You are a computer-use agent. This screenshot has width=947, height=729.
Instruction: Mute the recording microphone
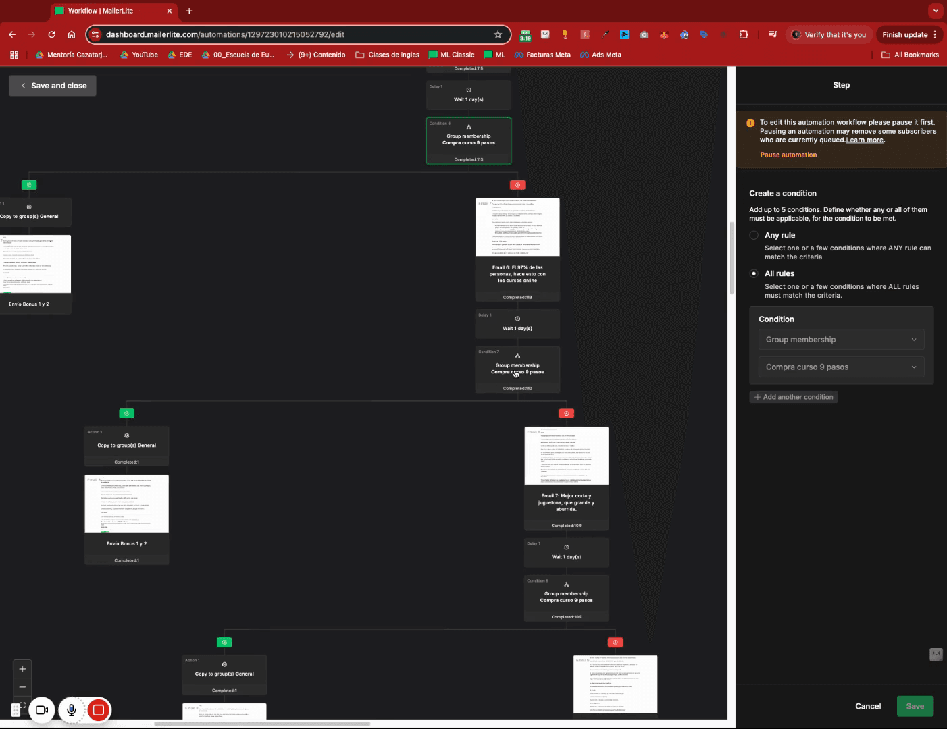[71, 710]
